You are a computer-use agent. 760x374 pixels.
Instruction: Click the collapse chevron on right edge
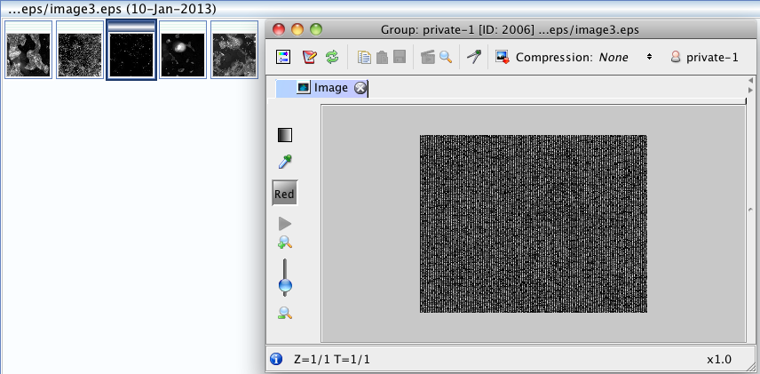pyautogui.click(x=751, y=210)
